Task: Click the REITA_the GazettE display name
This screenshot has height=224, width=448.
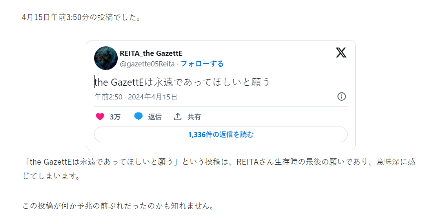Action: [151, 53]
